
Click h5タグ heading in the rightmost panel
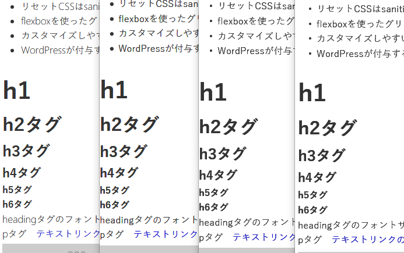point(312,195)
